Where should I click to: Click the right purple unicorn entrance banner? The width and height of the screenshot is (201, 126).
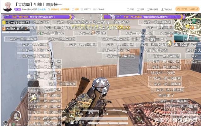144,17
